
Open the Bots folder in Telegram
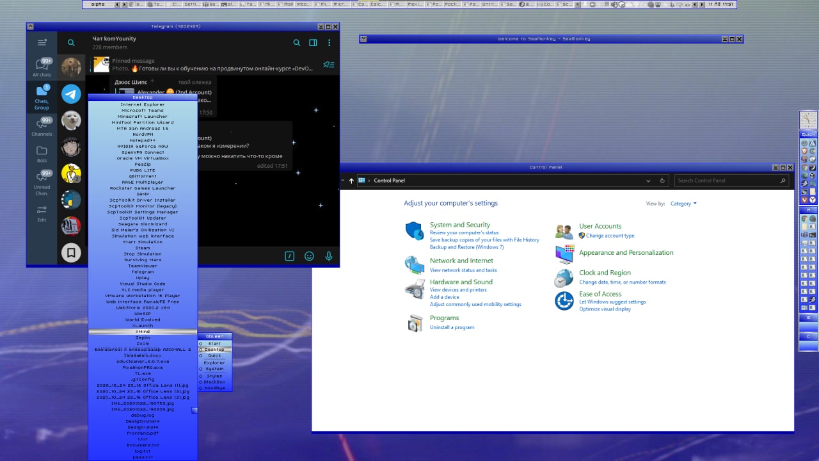point(42,154)
